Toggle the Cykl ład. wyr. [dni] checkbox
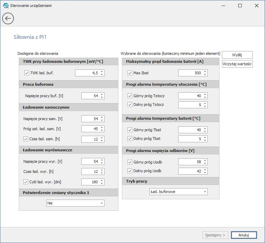This screenshot has width=265, height=243. pyautogui.click(x=25, y=182)
